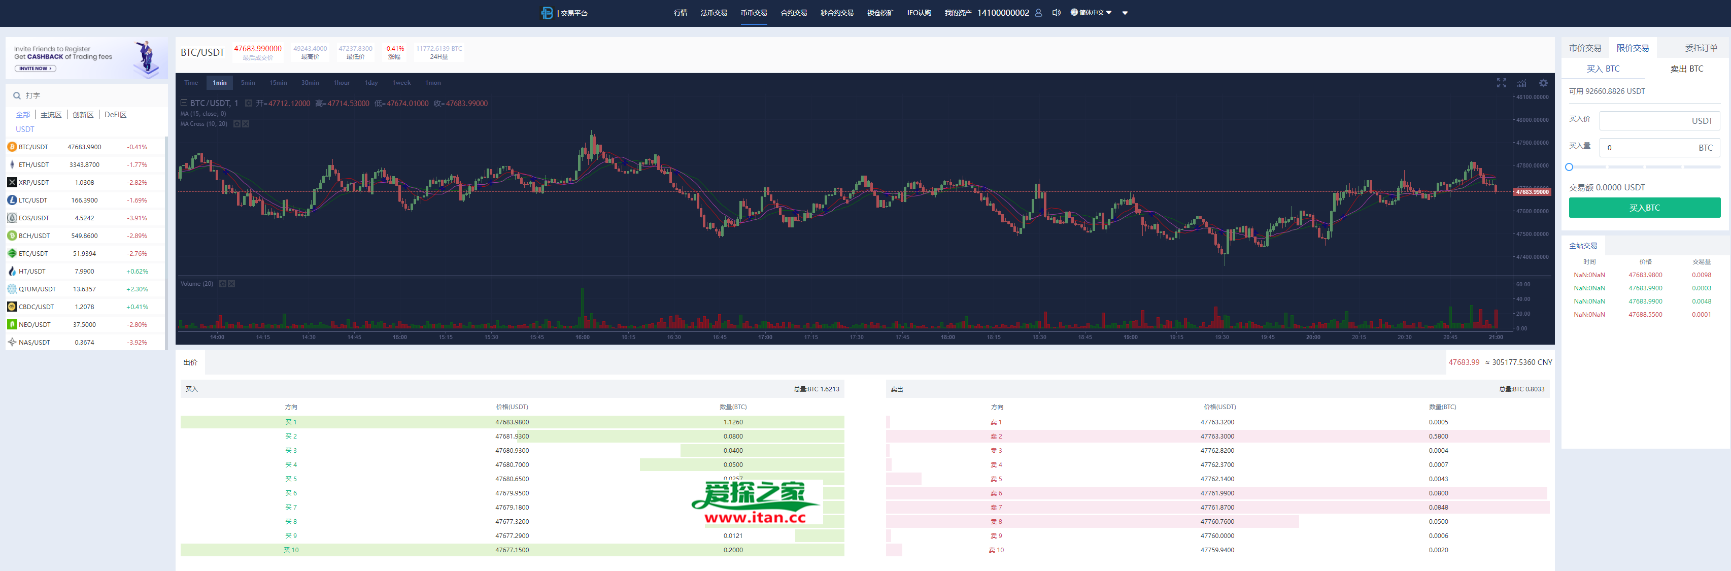
Task: Open 委托订单 orders tab
Action: [1701, 48]
